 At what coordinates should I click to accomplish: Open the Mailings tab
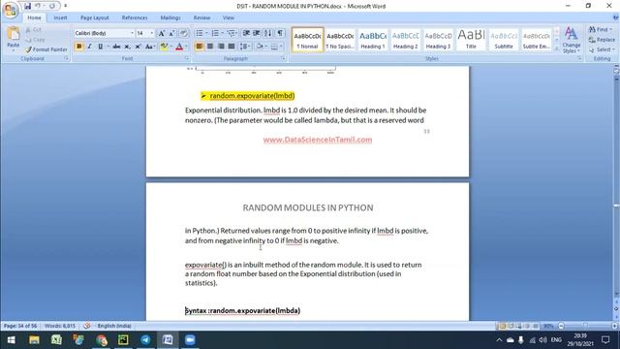170,17
